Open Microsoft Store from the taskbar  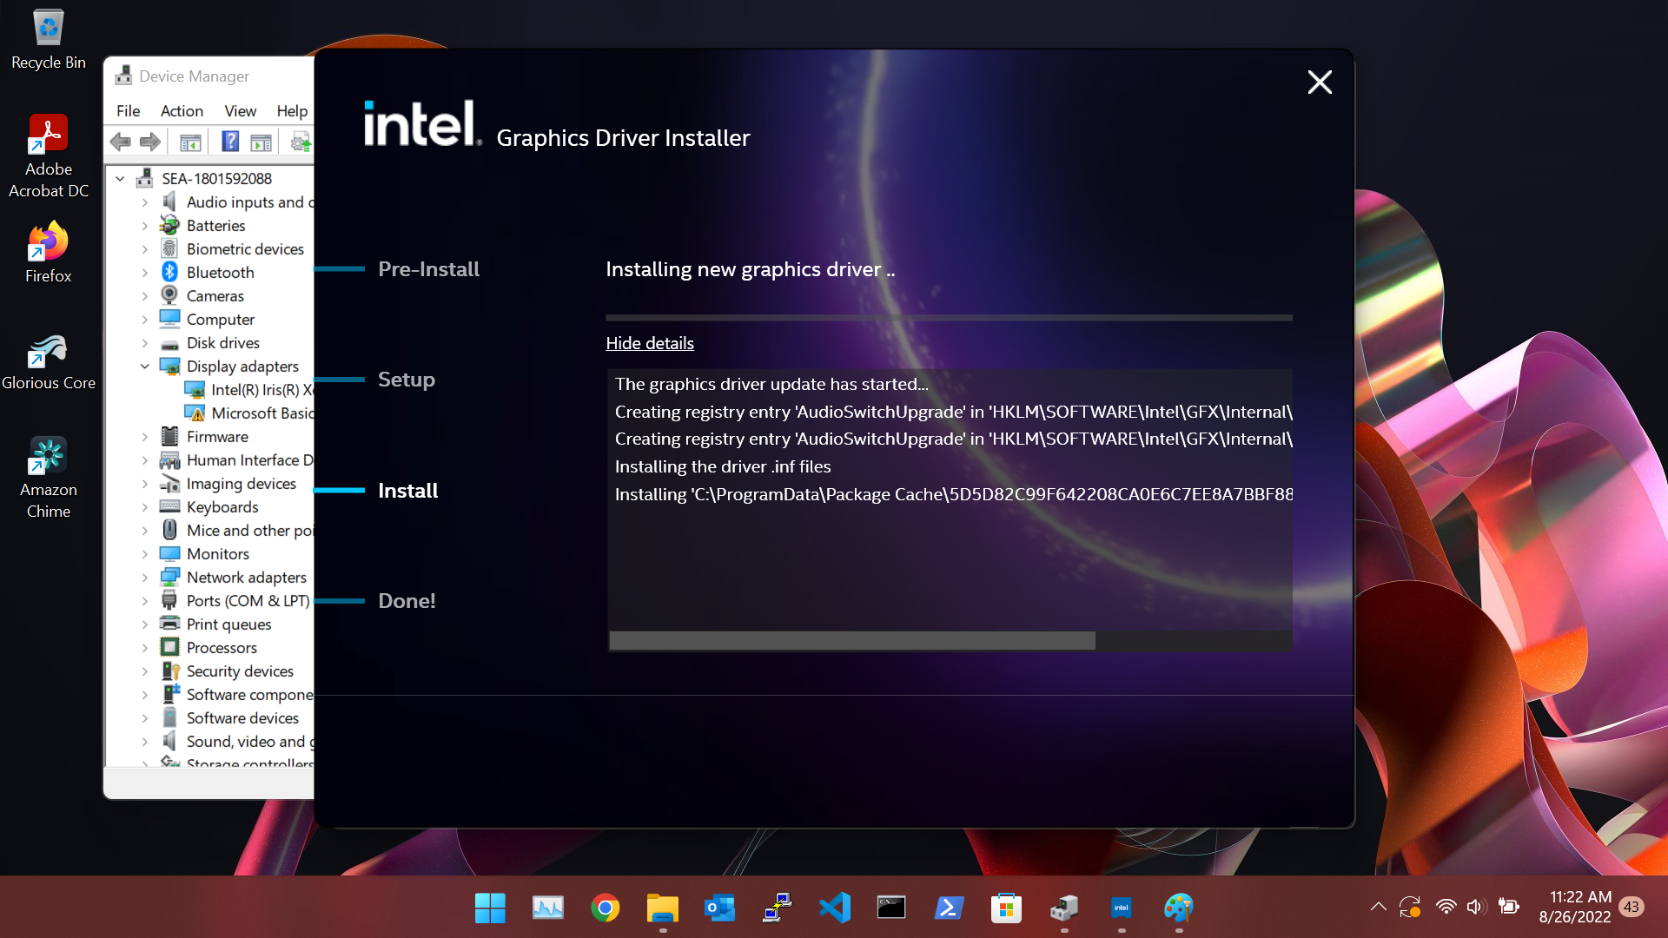click(x=1006, y=908)
